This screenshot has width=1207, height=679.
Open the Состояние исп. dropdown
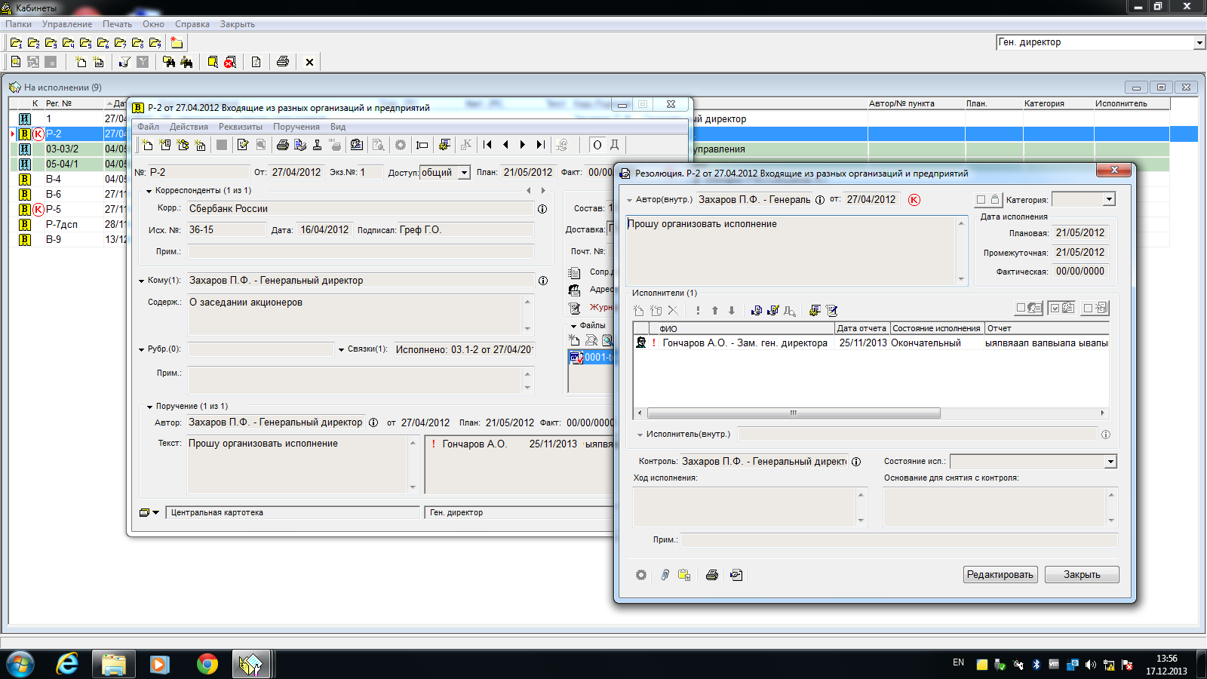tap(1110, 462)
